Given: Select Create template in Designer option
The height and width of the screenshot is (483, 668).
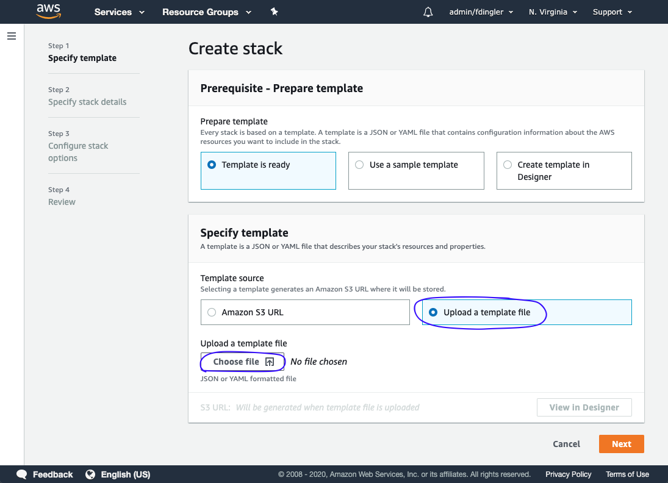Looking at the screenshot, I should pos(564,171).
